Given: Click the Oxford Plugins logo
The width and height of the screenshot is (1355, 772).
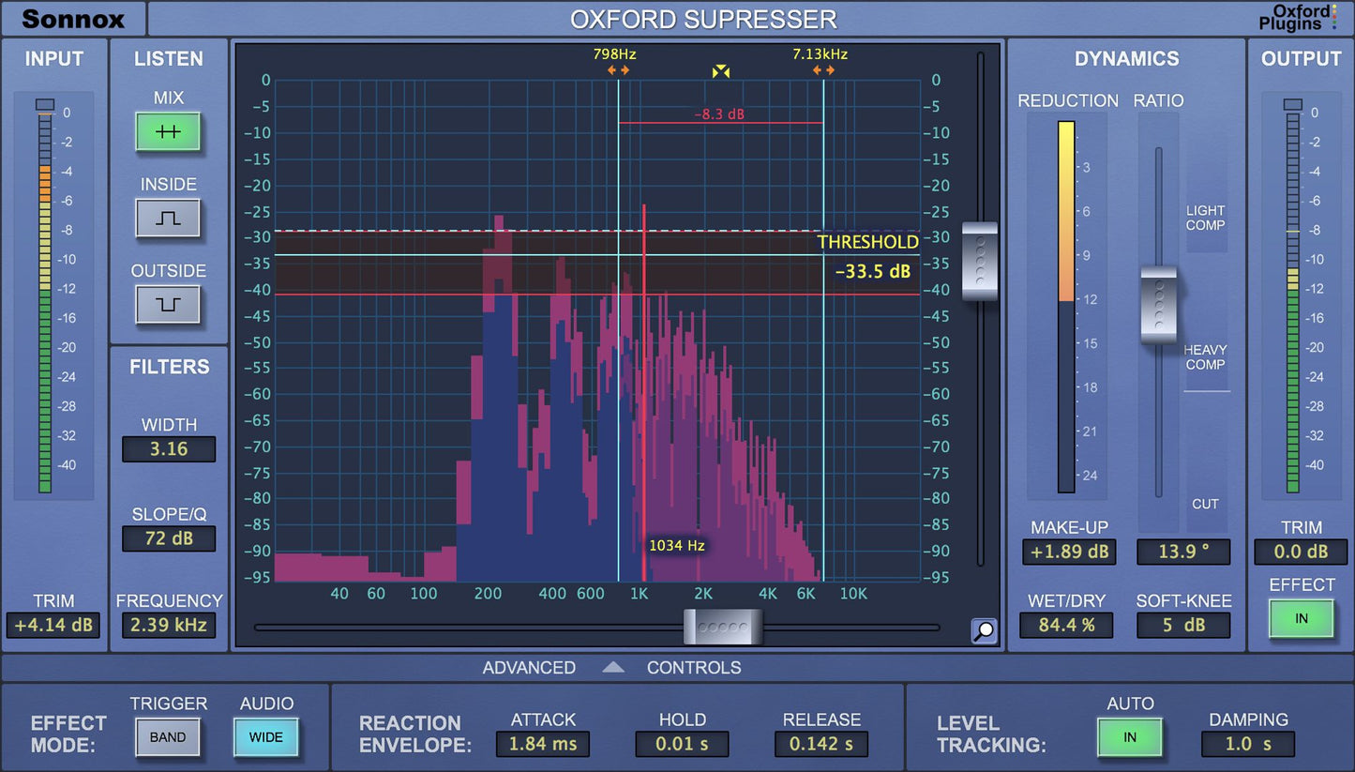Looking at the screenshot, I should click(1298, 17).
